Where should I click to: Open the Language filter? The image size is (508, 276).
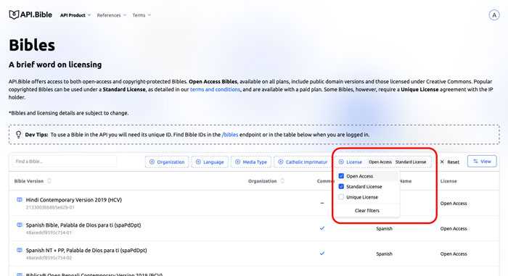point(210,162)
